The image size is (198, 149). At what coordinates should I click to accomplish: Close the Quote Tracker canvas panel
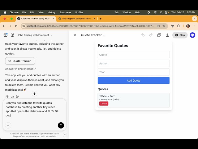click(x=75, y=35)
